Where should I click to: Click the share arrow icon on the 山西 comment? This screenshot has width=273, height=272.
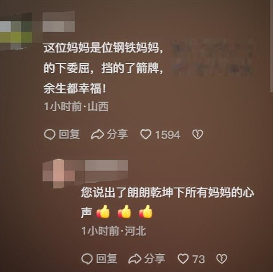(97, 135)
